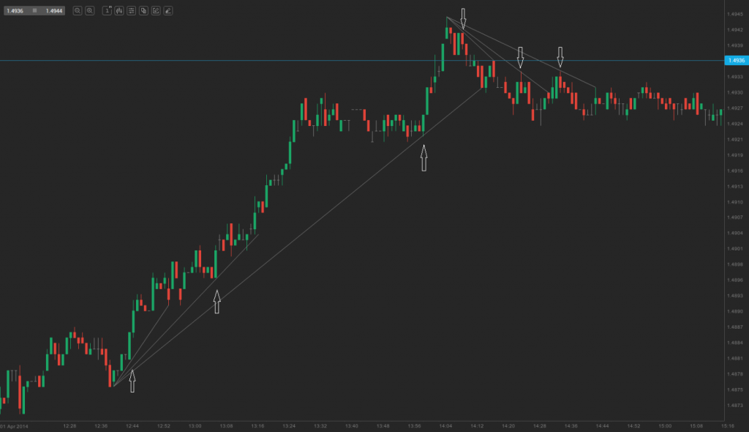Select the pencil line drawing tool

click(168, 10)
